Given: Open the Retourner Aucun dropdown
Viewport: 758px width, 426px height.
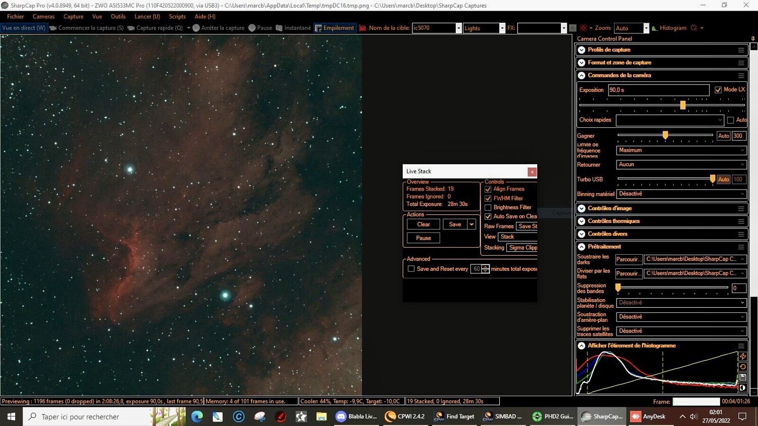Looking at the screenshot, I should [x=682, y=164].
